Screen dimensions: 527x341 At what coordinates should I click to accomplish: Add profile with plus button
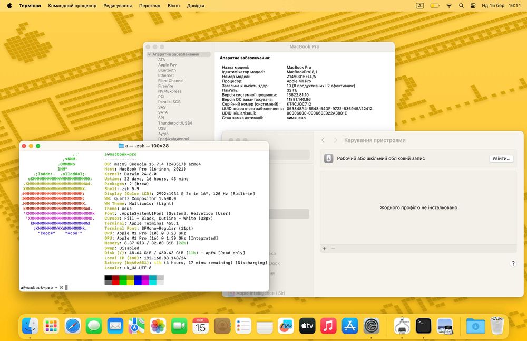324,249
